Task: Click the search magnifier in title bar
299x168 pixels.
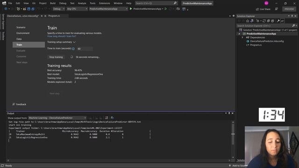Action: point(175,3)
